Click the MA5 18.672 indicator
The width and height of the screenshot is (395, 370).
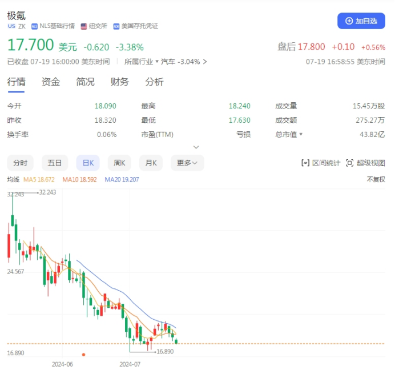(x=39, y=179)
